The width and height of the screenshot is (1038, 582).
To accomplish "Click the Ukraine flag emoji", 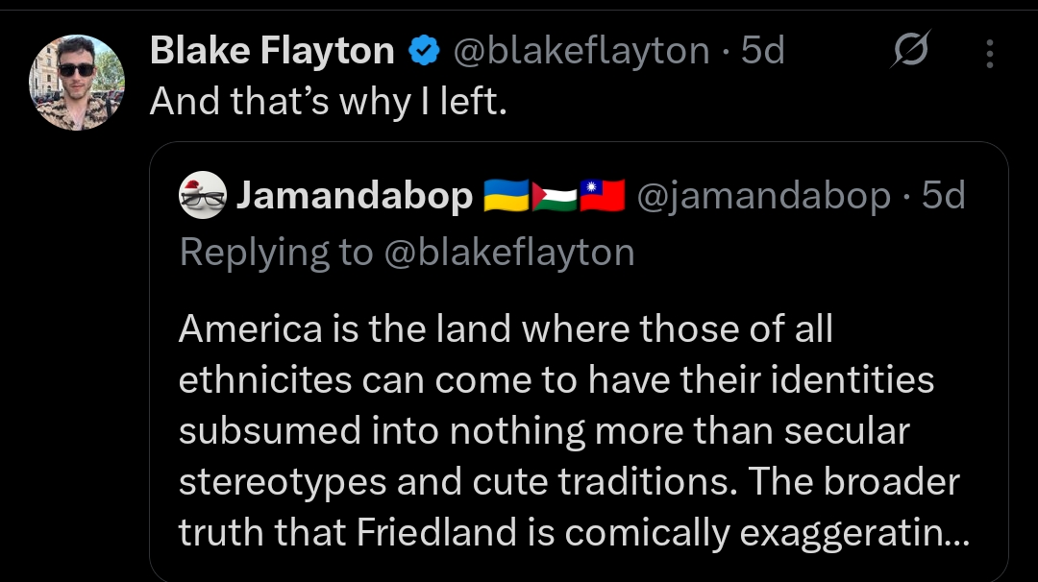I will pos(507,196).
